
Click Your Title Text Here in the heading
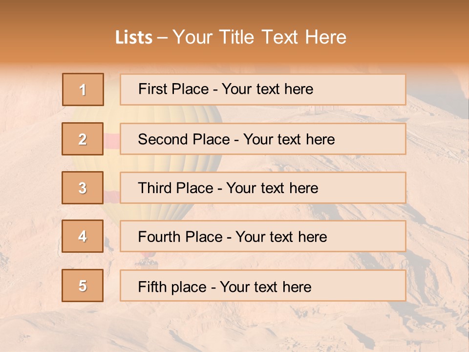(x=259, y=38)
